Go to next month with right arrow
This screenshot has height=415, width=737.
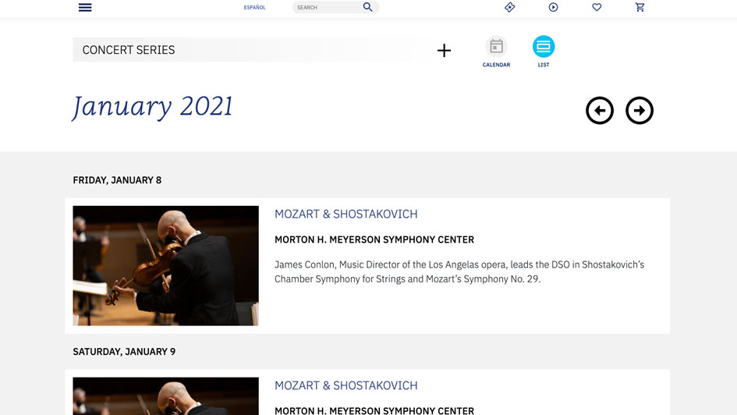[x=640, y=111]
